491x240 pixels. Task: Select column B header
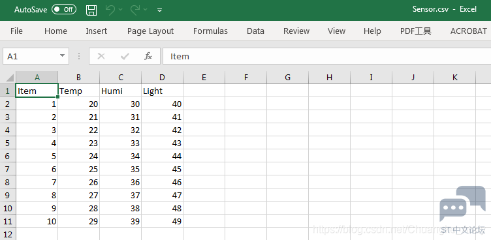click(78, 78)
